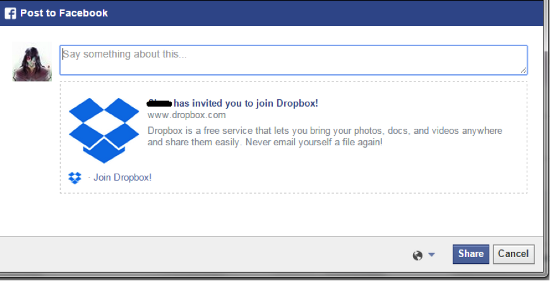The width and height of the screenshot is (550, 281).
Task: Click the 'Post to Facebook' title text
Action: tap(64, 13)
